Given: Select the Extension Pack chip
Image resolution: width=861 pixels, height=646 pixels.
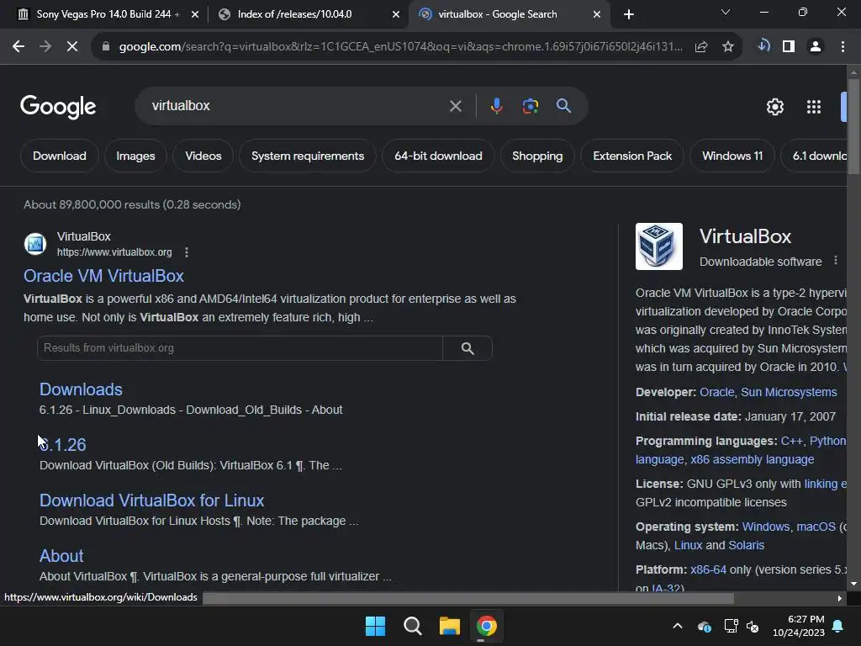Looking at the screenshot, I should (632, 156).
